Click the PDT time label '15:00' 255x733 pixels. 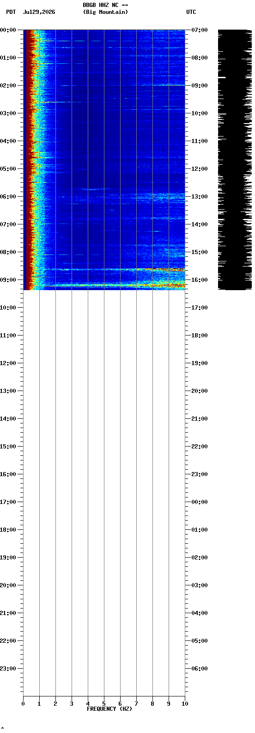click(x=8, y=447)
